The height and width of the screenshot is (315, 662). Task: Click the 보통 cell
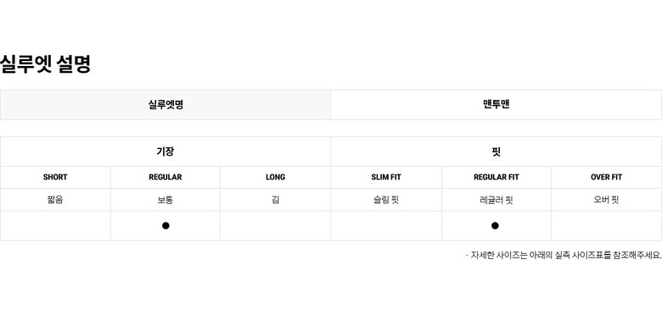click(x=165, y=200)
